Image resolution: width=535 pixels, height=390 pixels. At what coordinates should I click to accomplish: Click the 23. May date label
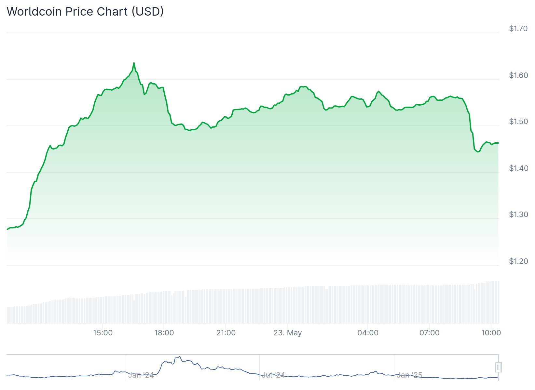pyautogui.click(x=288, y=333)
